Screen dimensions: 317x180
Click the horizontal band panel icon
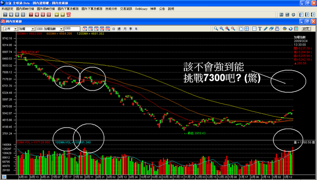(255, 29)
